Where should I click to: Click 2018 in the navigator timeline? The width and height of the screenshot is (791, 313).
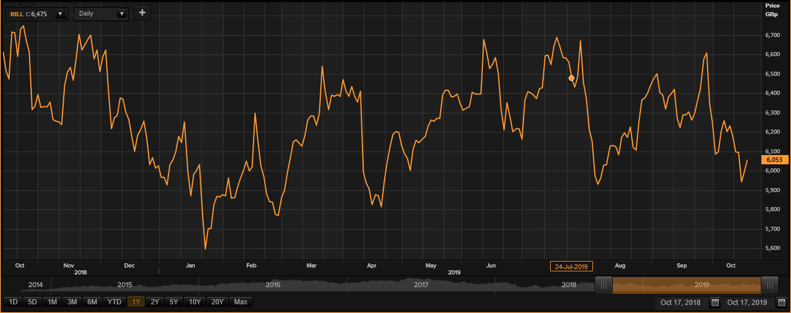(x=569, y=285)
